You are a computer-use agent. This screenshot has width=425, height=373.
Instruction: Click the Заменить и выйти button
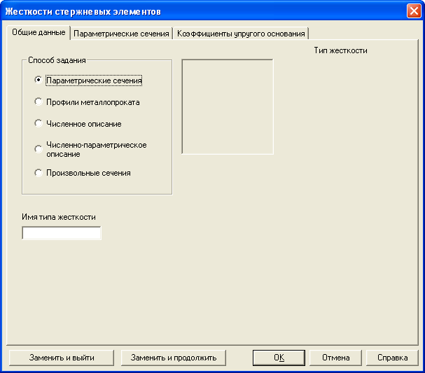62,358
